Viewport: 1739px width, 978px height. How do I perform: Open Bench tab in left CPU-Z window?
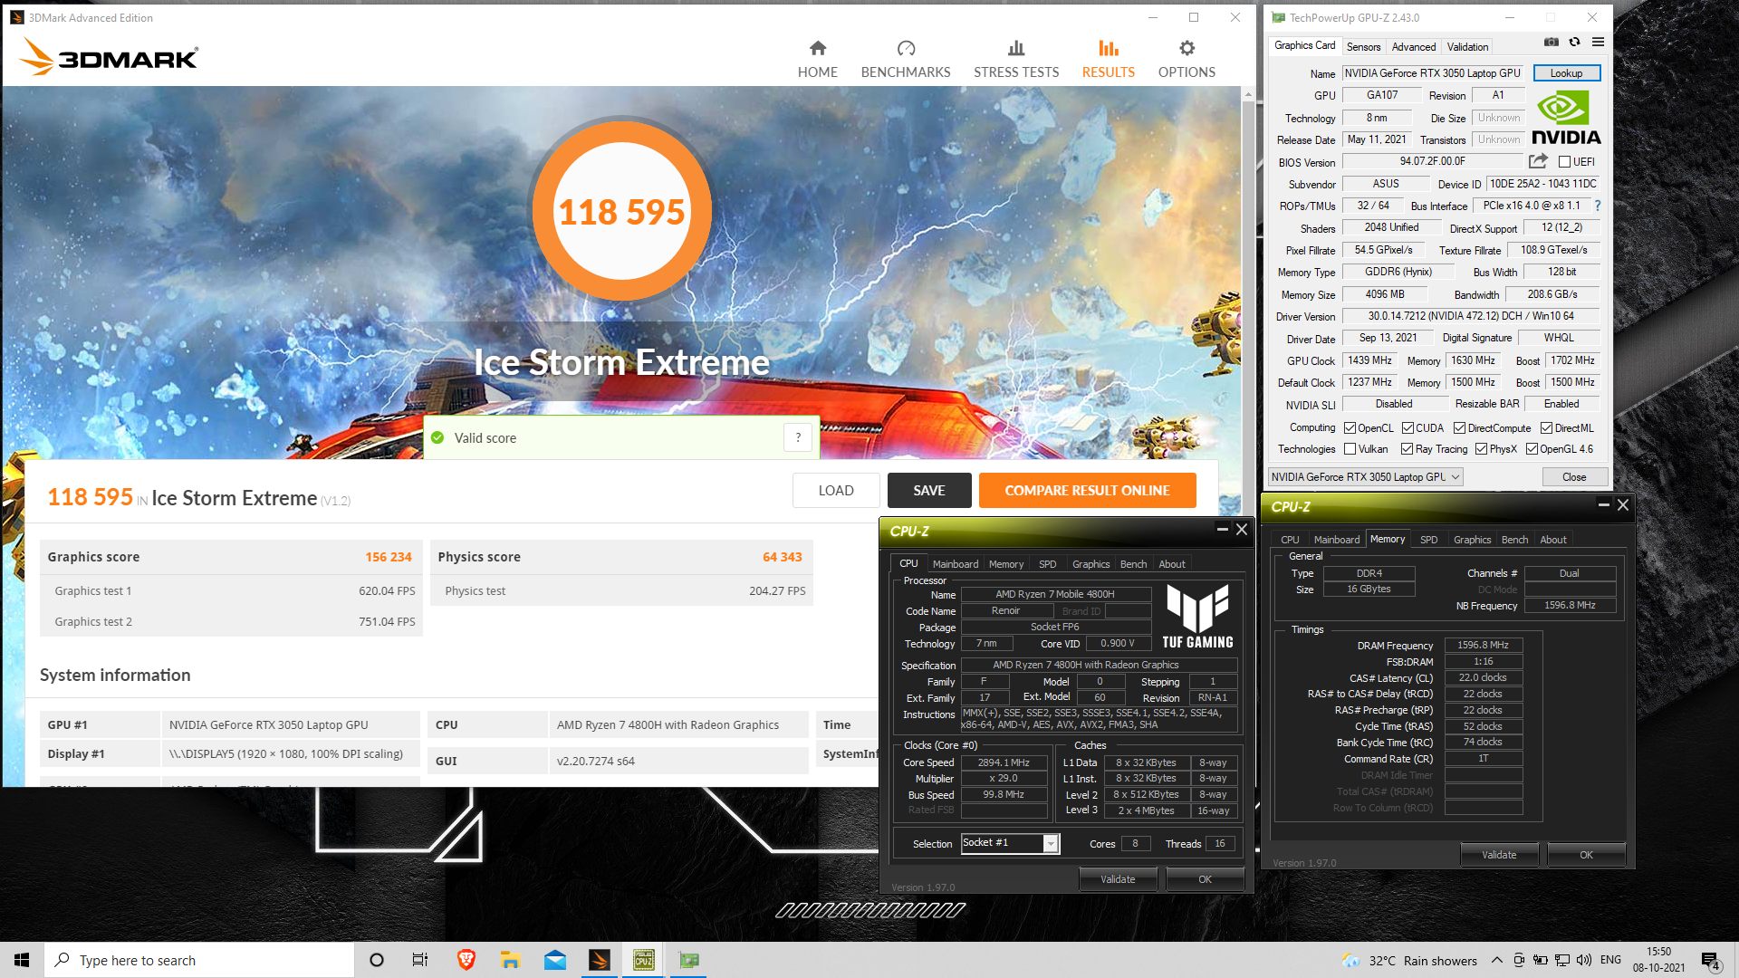[x=1133, y=563]
